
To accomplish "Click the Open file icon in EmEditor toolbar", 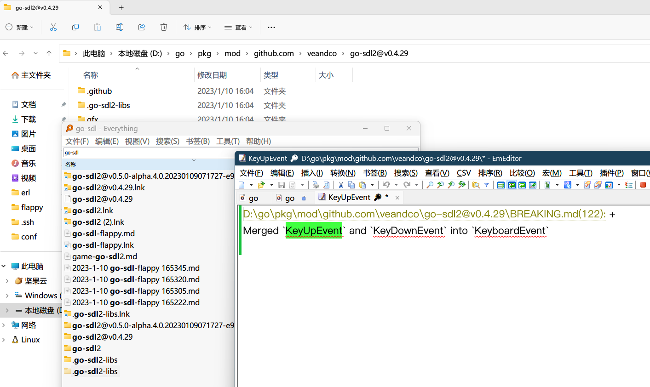I will [262, 185].
